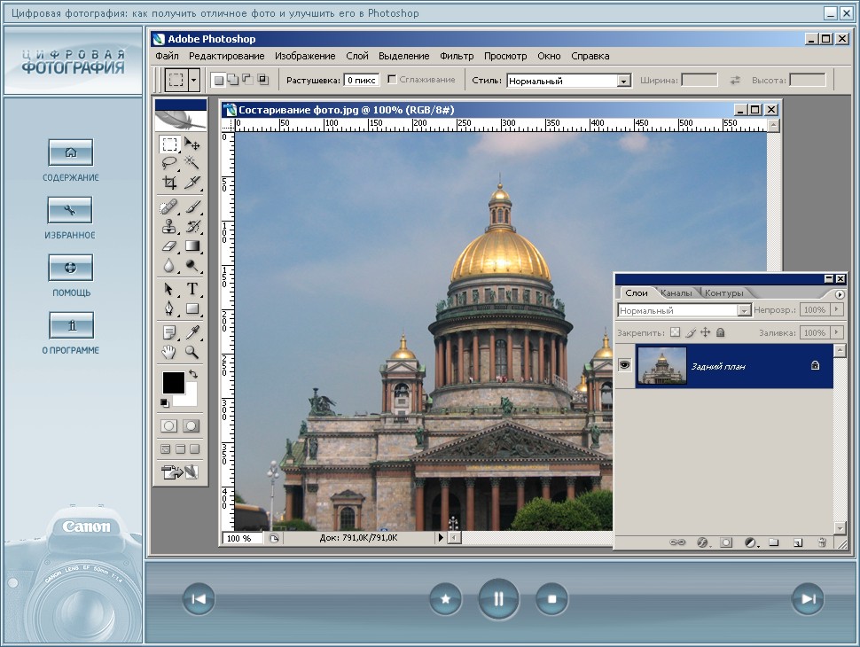
Task: Click the black foreground color swatch
Action: coord(173,383)
